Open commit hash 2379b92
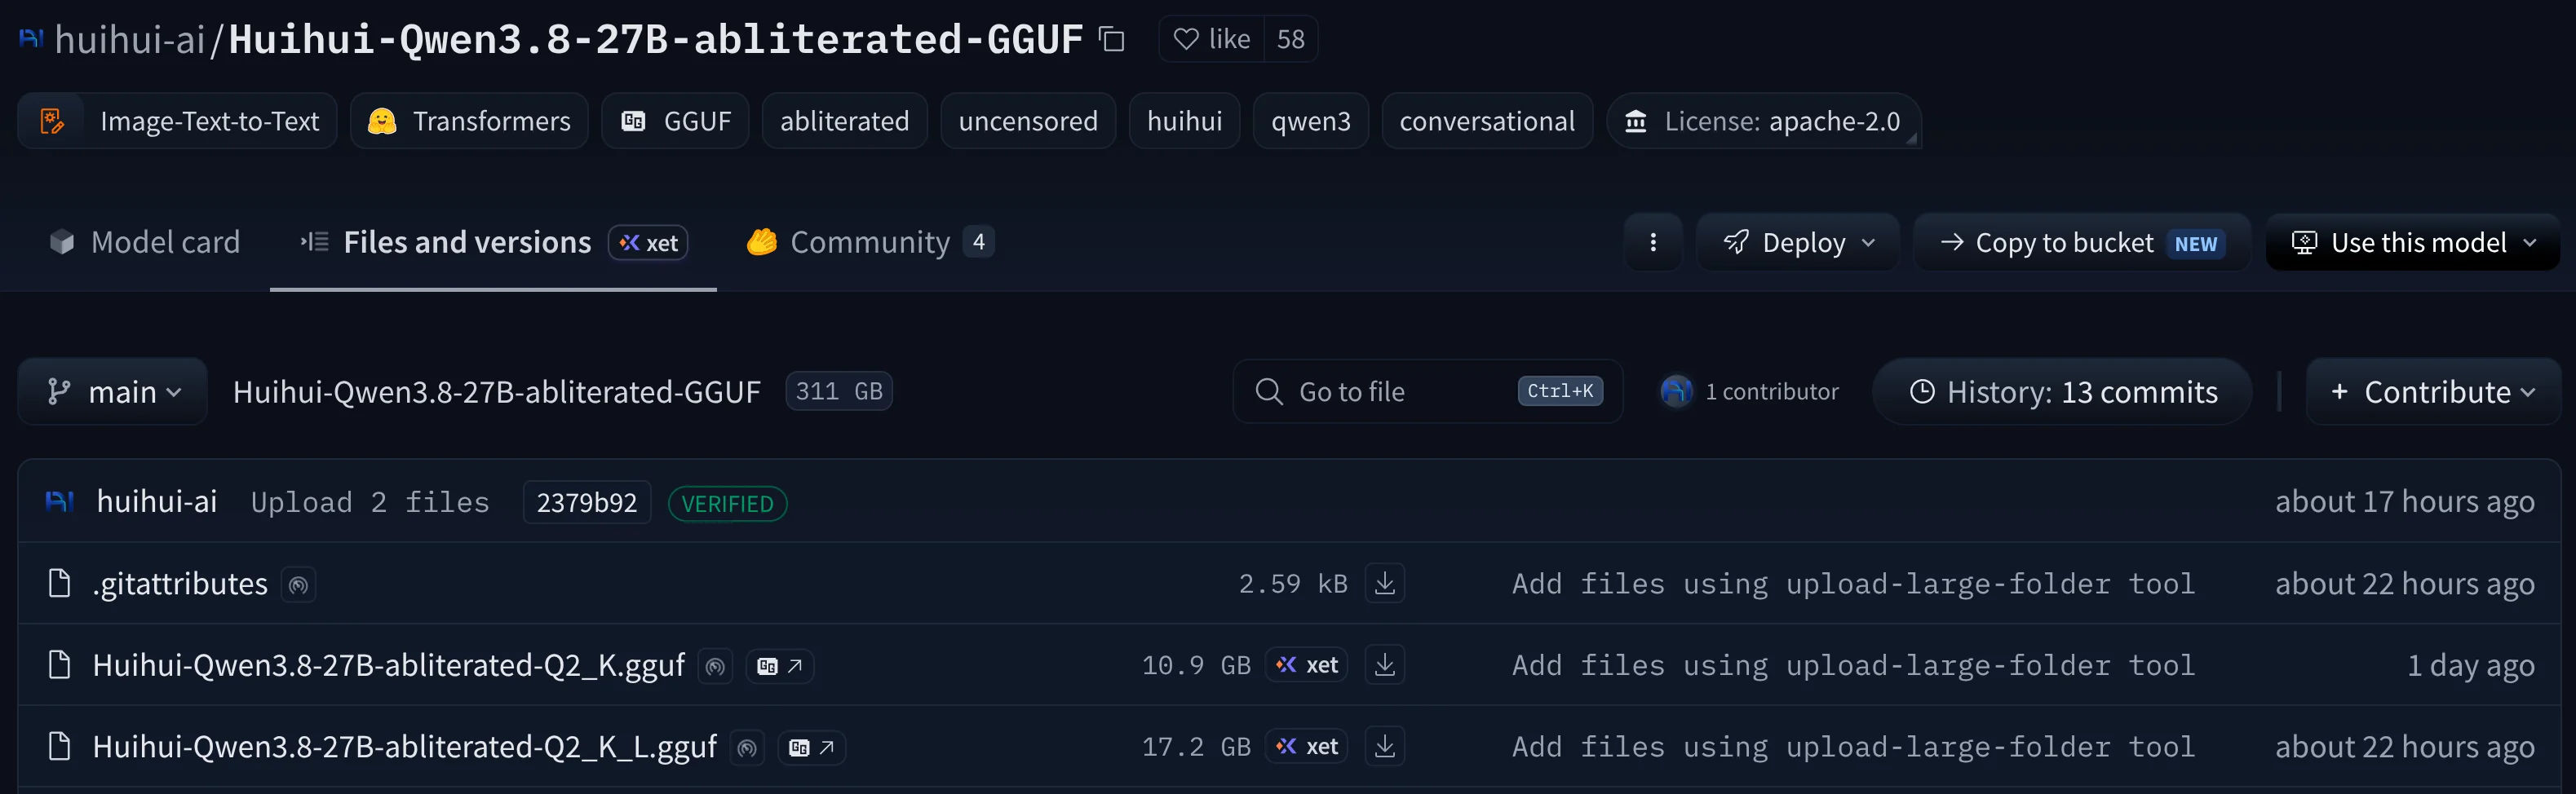This screenshot has height=794, width=2576. tap(587, 502)
